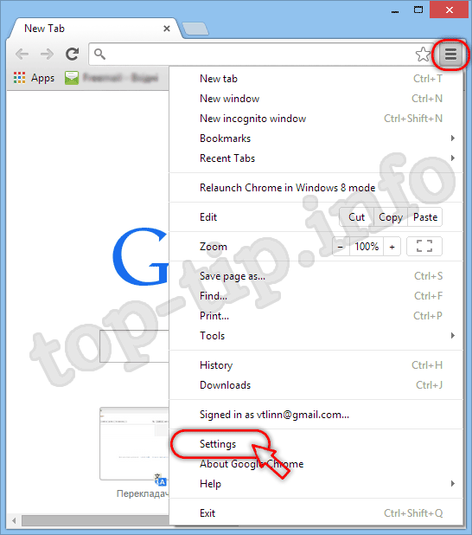Decrease zoom with the minus button
472x535 pixels.
[341, 247]
